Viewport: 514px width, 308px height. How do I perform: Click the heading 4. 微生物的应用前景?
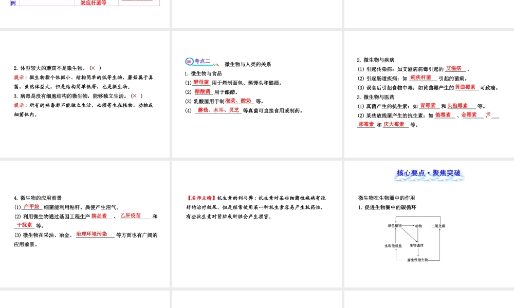click(x=38, y=198)
